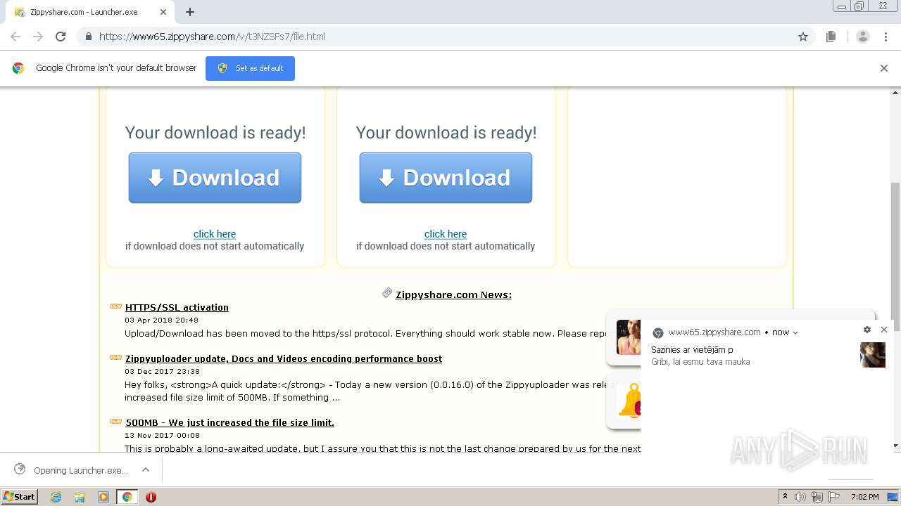Expand the notification with the chevron
901x506 pixels.
795,333
